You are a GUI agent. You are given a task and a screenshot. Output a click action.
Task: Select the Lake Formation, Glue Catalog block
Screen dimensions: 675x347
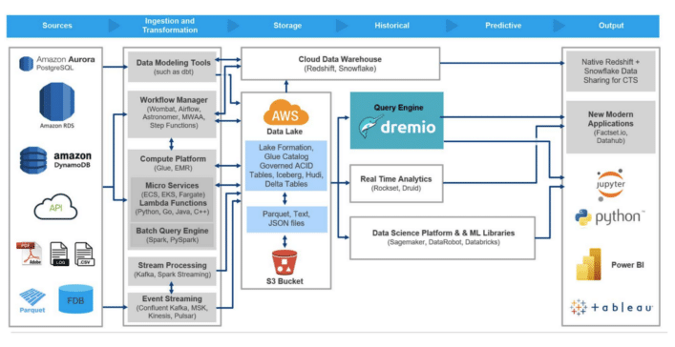point(285,166)
